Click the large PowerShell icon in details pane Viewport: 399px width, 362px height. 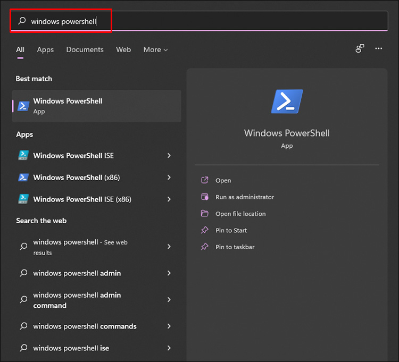click(x=287, y=102)
